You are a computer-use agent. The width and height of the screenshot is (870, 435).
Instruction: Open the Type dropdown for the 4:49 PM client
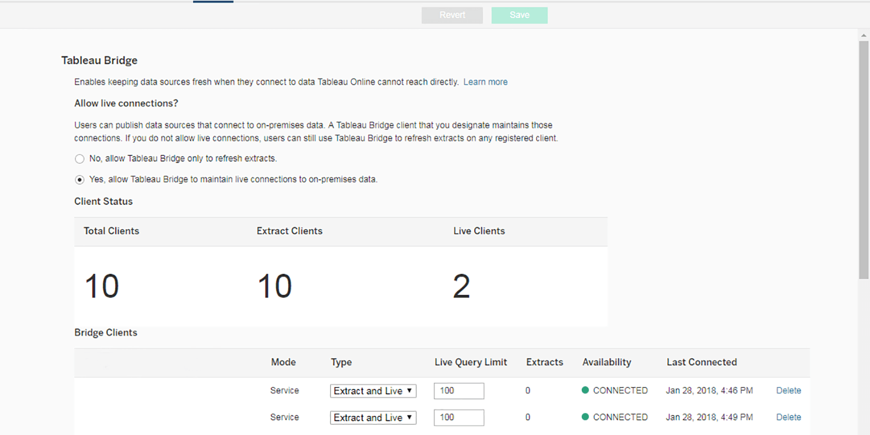[x=373, y=418]
